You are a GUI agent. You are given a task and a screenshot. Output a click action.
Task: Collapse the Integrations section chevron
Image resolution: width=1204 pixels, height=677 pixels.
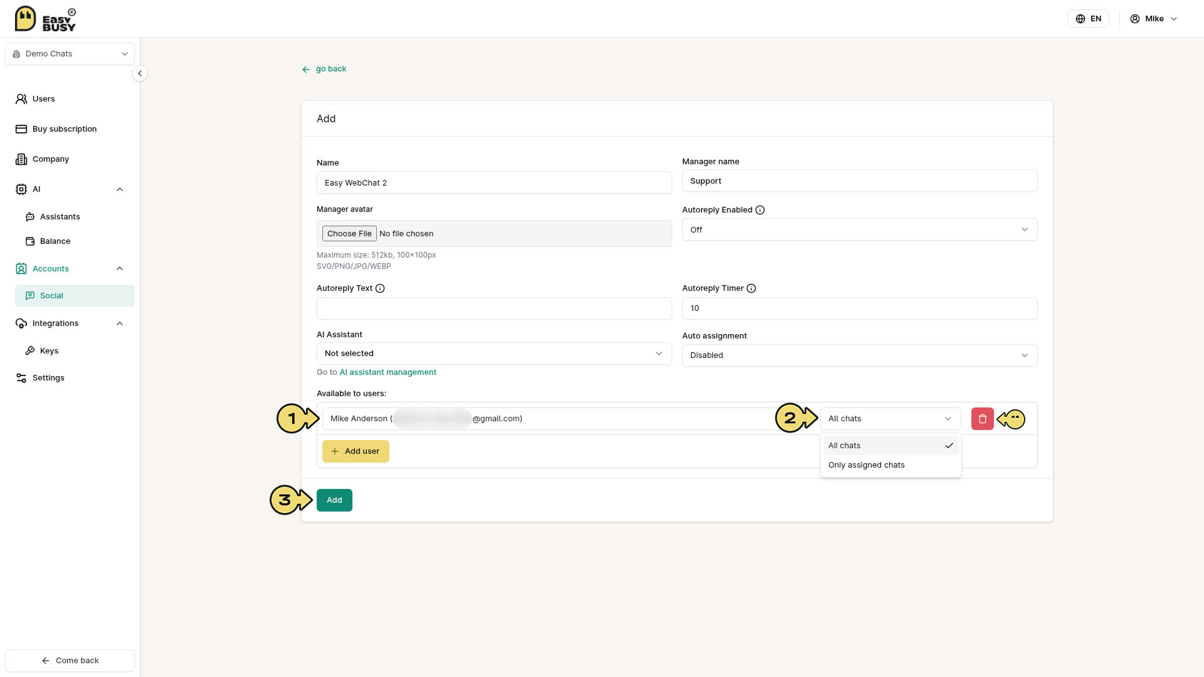tap(120, 323)
